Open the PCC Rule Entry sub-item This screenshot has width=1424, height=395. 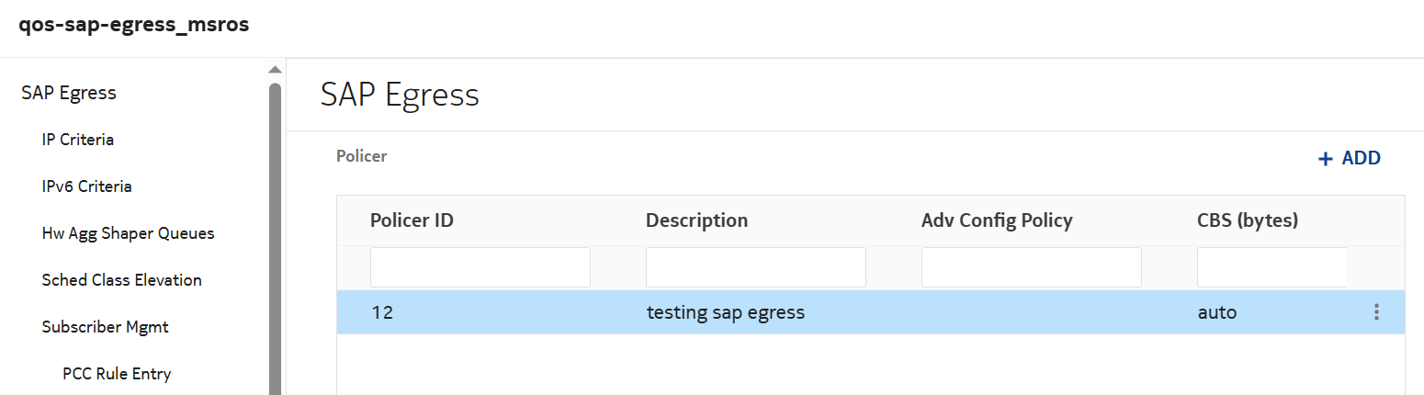117,374
